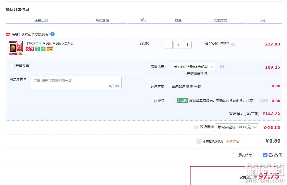This screenshot has height=185, width=287.
Task: Click the 省29.40:狂欢价 discount text
Action: tap(218, 44)
